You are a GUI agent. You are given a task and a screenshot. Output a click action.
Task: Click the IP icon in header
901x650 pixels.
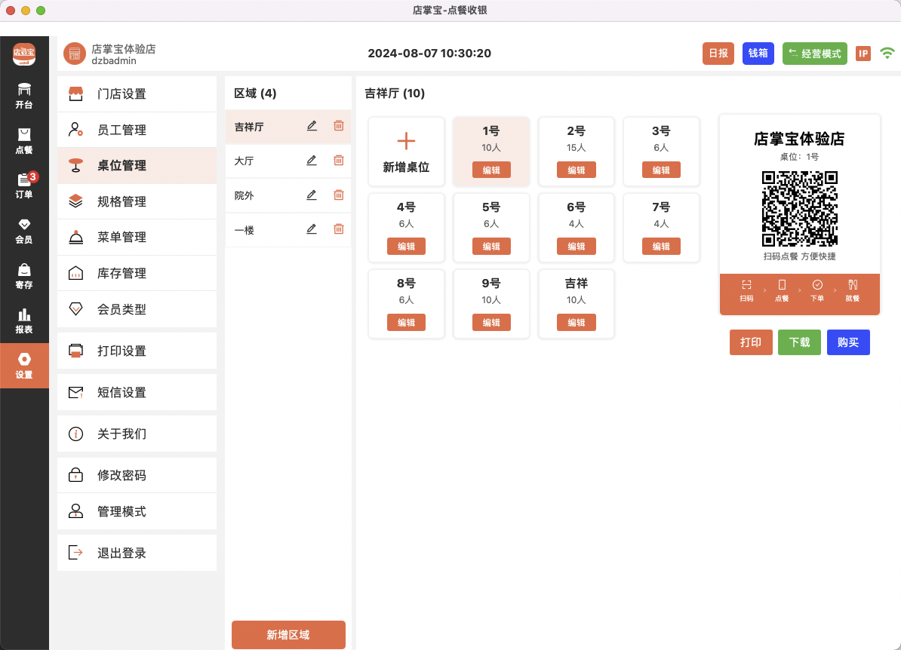click(x=863, y=54)
